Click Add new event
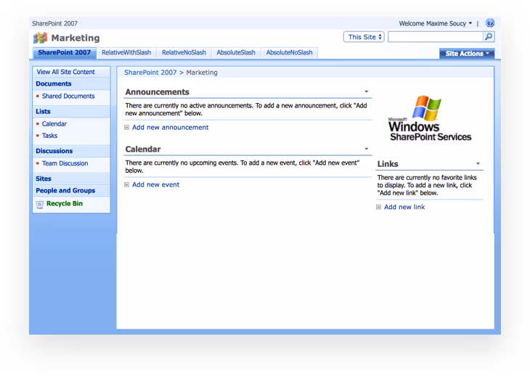 pyautogui.click(x=156, y=184)
